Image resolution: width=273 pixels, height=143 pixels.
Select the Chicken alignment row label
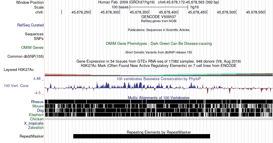tap(37, 119)
